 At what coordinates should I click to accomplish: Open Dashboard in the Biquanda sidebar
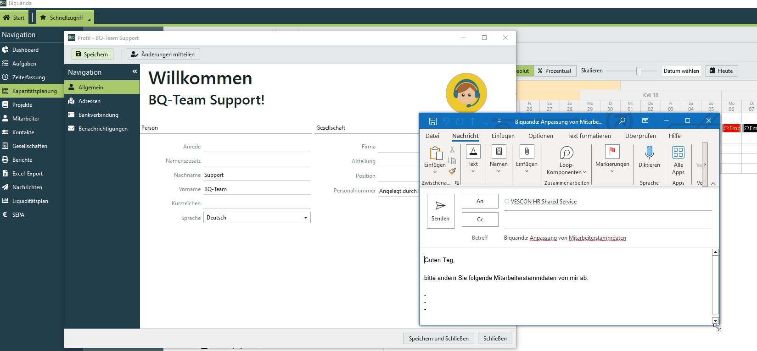coord(25,49)
